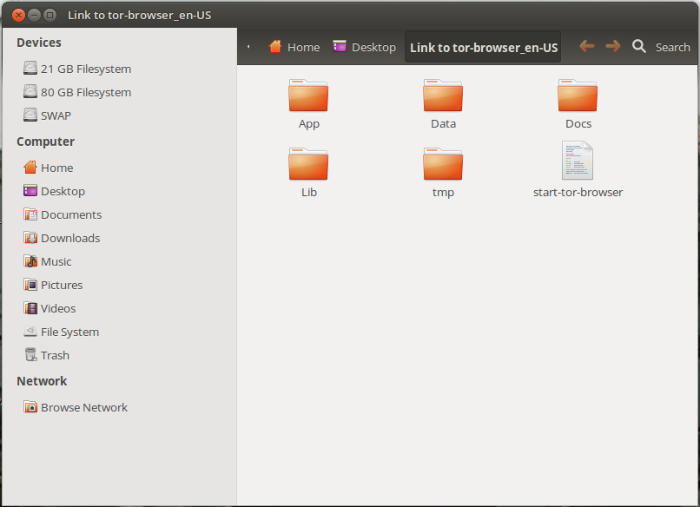Click the 80 GB Filesystem drive icon

(30, 91)
